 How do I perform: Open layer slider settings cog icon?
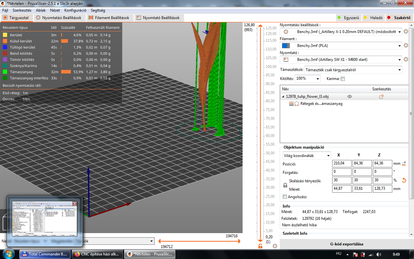(x=275, y=246)
